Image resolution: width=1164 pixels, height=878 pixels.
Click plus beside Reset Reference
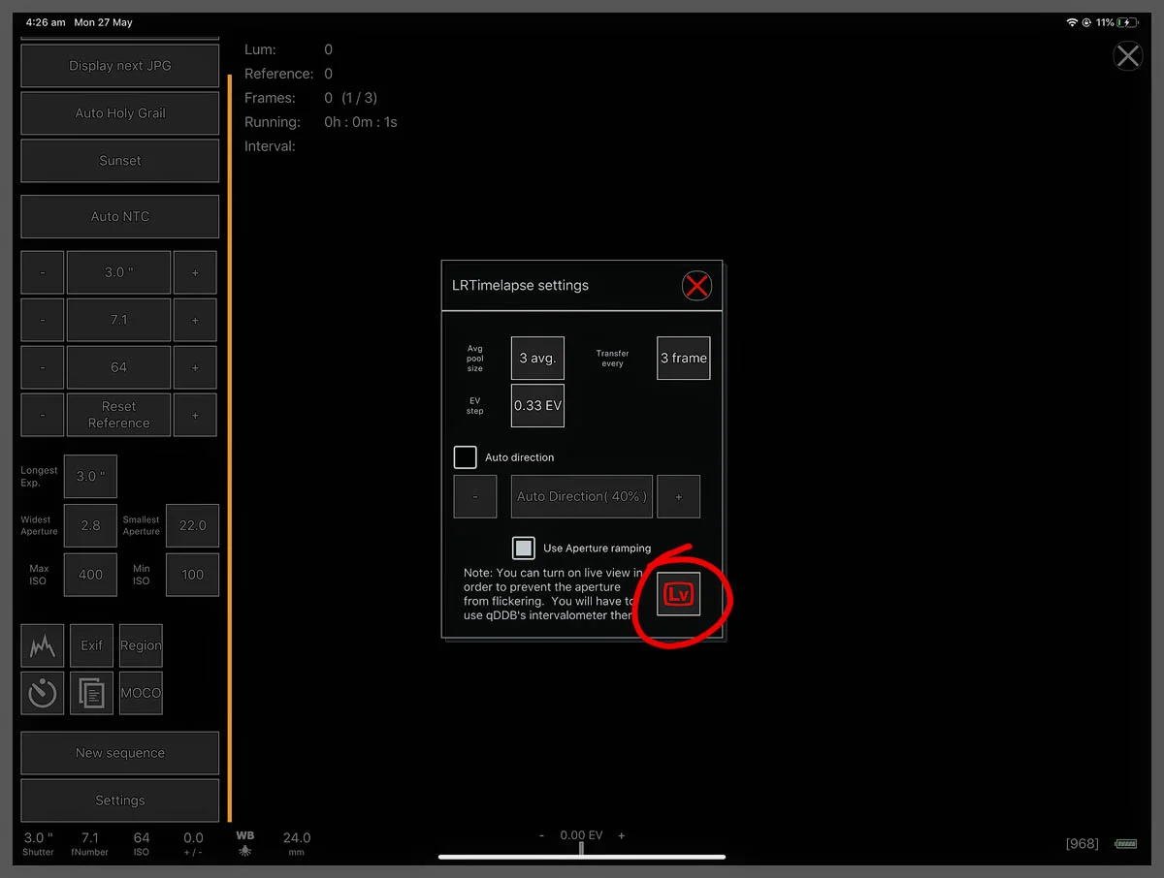click(x=195, y=415)
